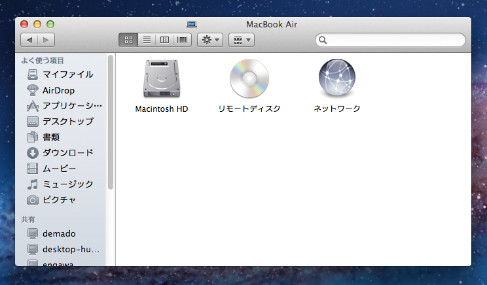Open デスクトップ in the sidebar
The width and height of the screenshot is (487, 285).
60,122
